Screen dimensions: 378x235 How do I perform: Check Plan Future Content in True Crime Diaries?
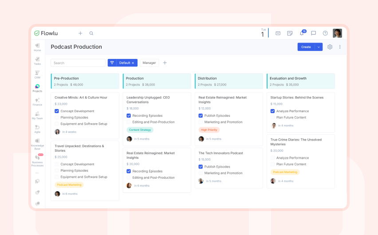tap(273, 164)
